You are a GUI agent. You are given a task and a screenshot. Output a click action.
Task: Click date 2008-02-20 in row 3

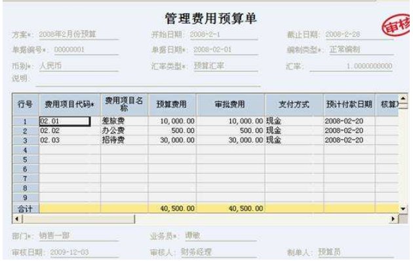349,140
